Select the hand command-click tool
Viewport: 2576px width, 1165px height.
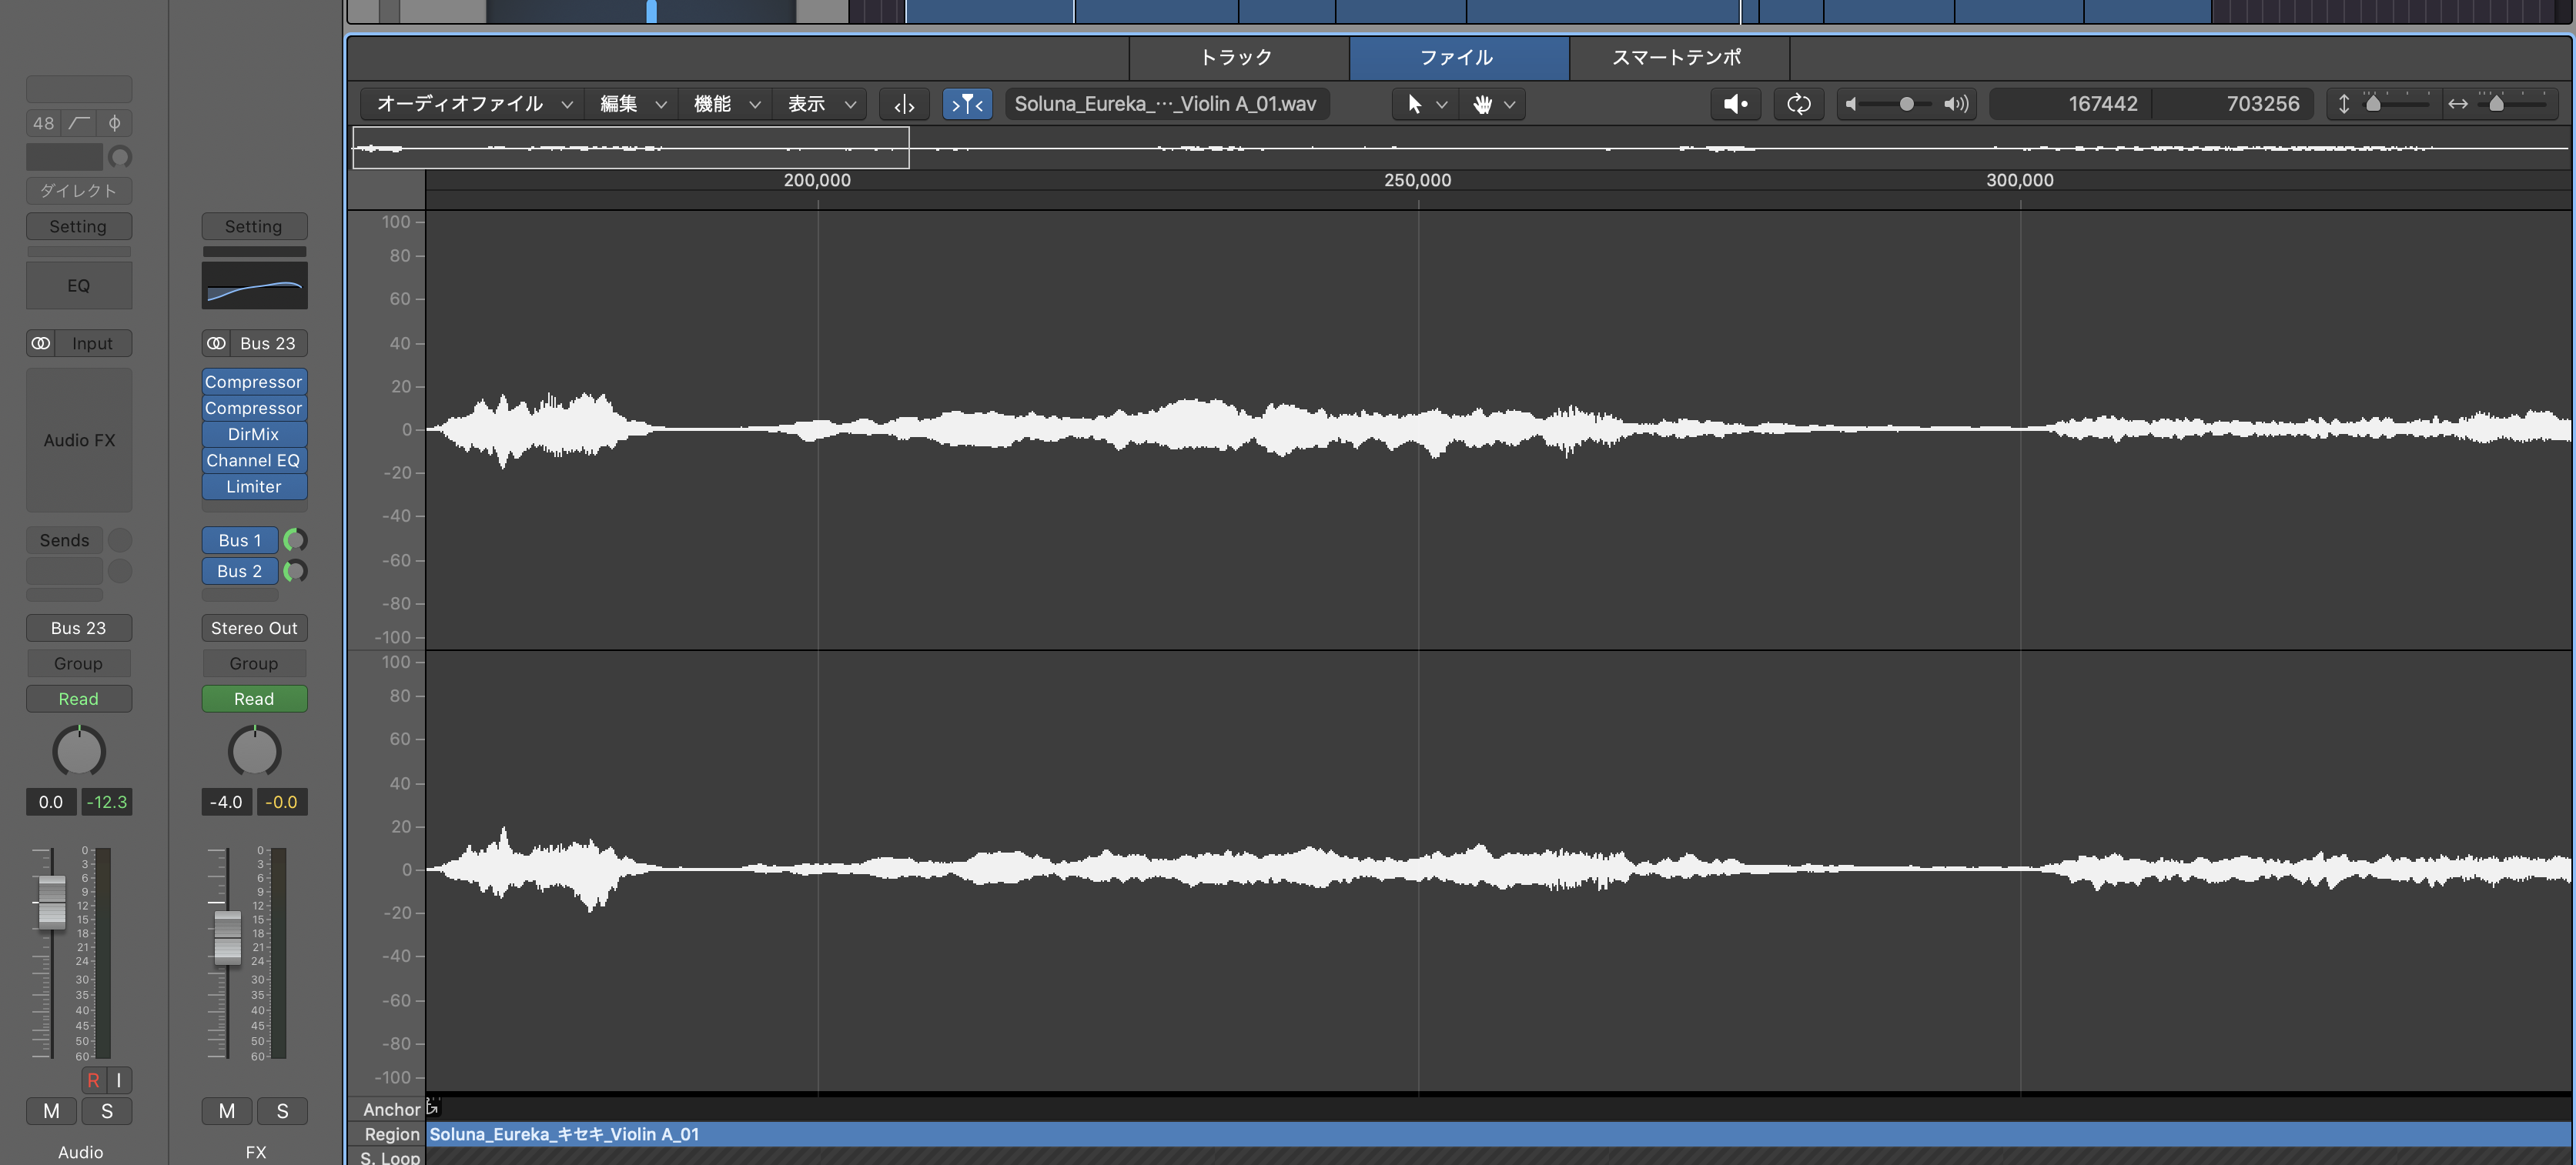click(x=1482, y=104)
